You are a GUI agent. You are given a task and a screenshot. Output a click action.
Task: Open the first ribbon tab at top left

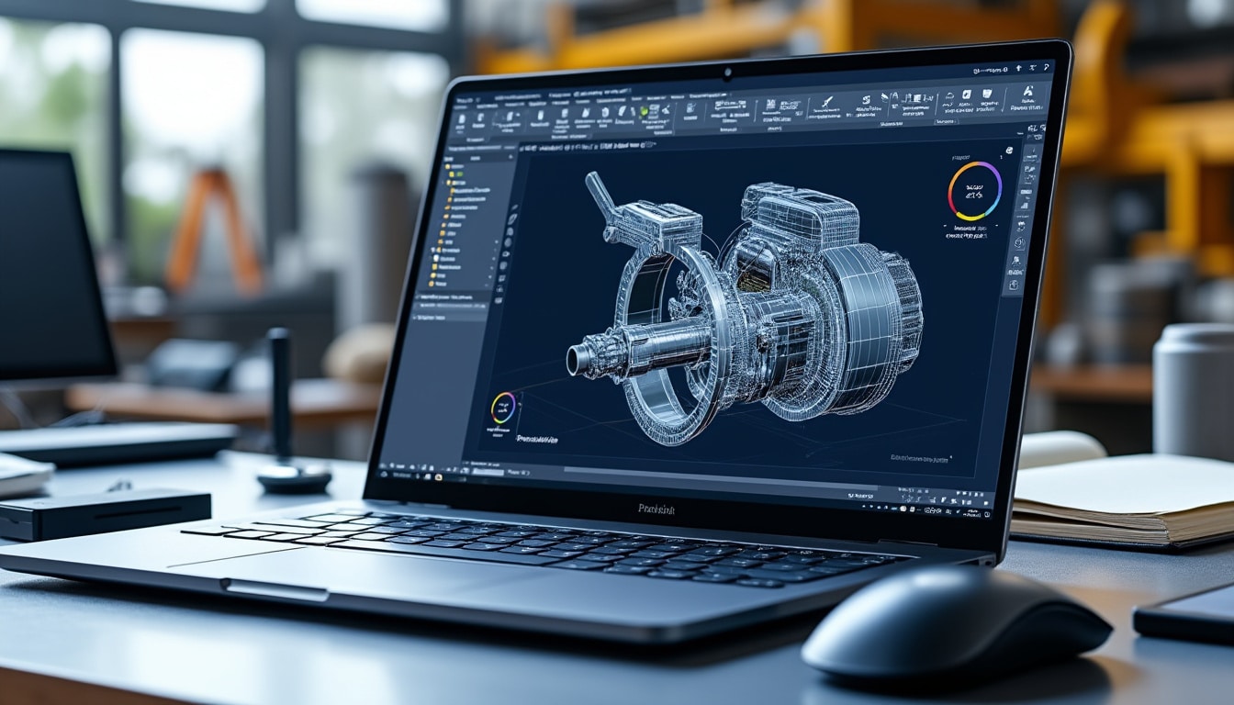click(x=464, y=98)
